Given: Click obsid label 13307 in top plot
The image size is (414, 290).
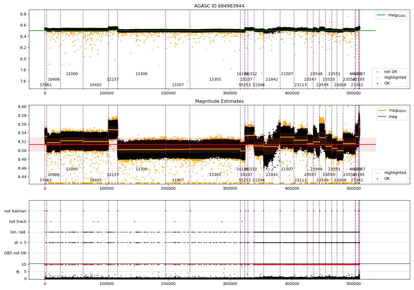Looking at the screenshot, I should tap(178, 85).
